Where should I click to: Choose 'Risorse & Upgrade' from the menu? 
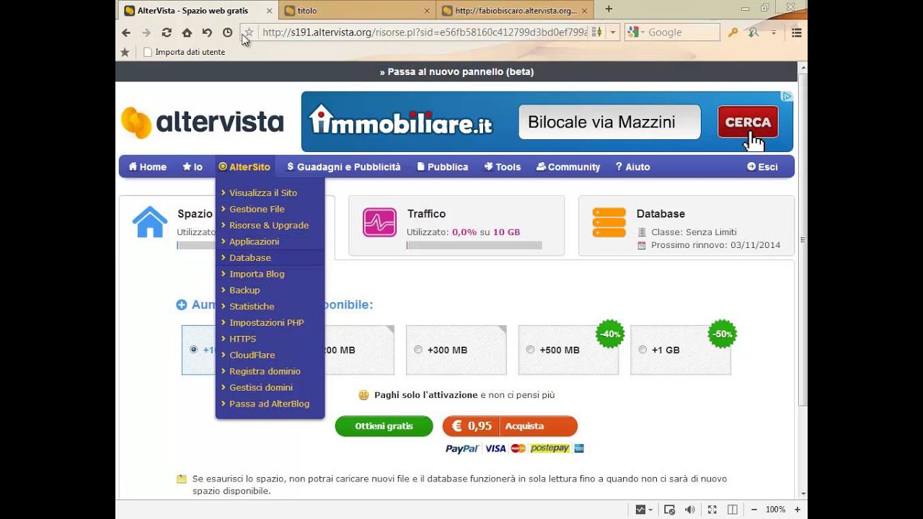[x=270, y=225]
